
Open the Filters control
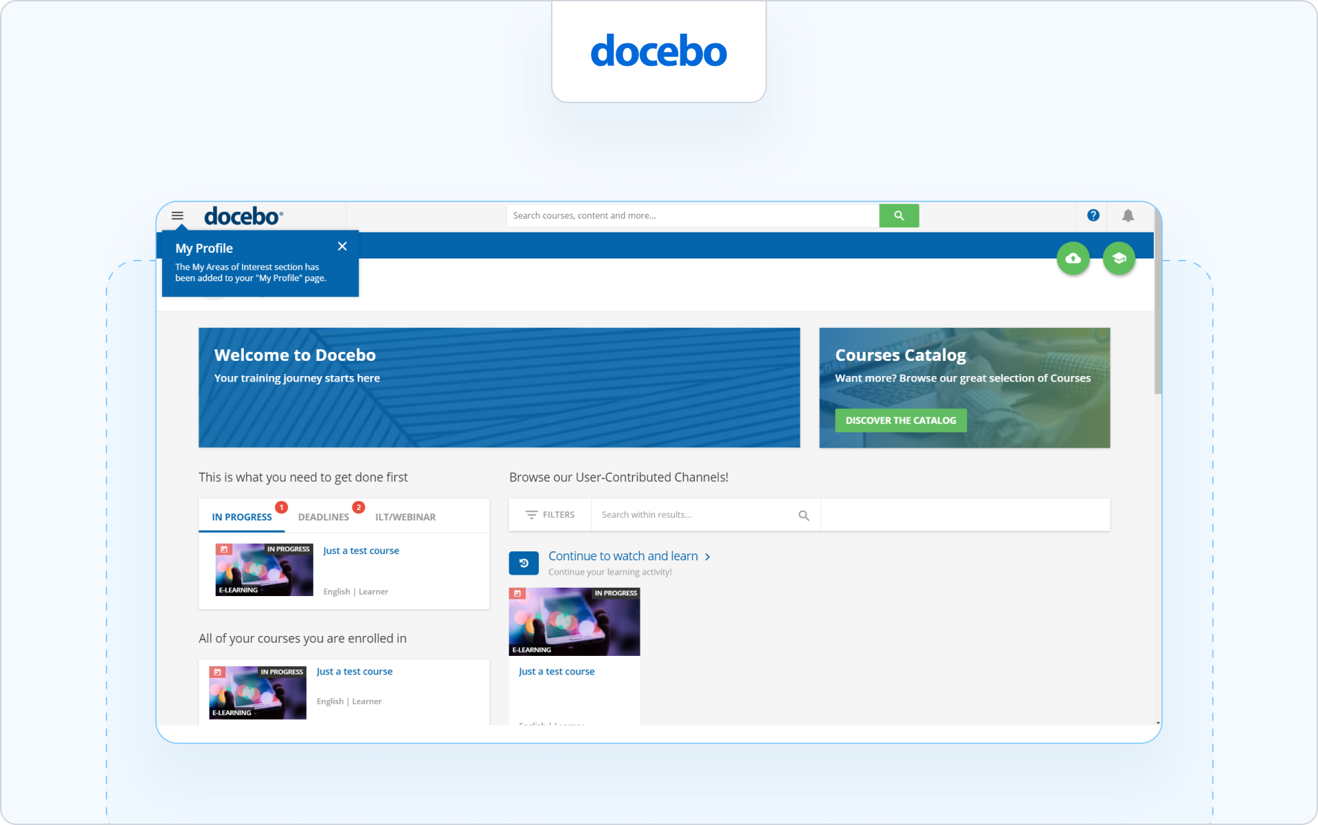[x=550, y=515]
